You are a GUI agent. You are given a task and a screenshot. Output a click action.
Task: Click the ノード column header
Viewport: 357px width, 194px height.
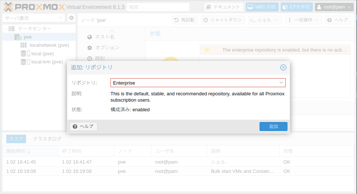132,151
